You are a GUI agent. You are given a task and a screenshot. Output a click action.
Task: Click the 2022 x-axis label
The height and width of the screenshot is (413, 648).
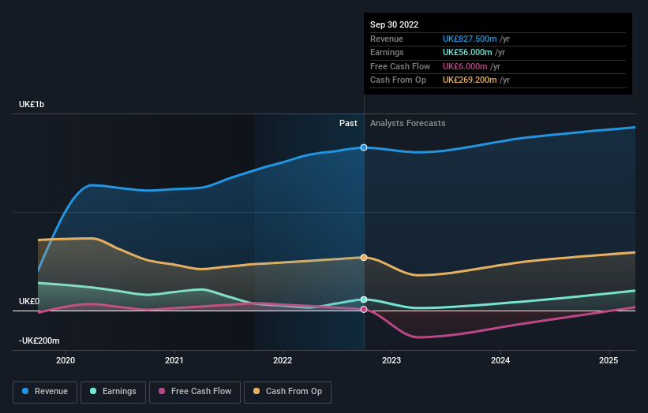(x=283, y=360)
